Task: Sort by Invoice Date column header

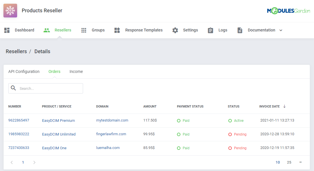Action: [269, 106]
